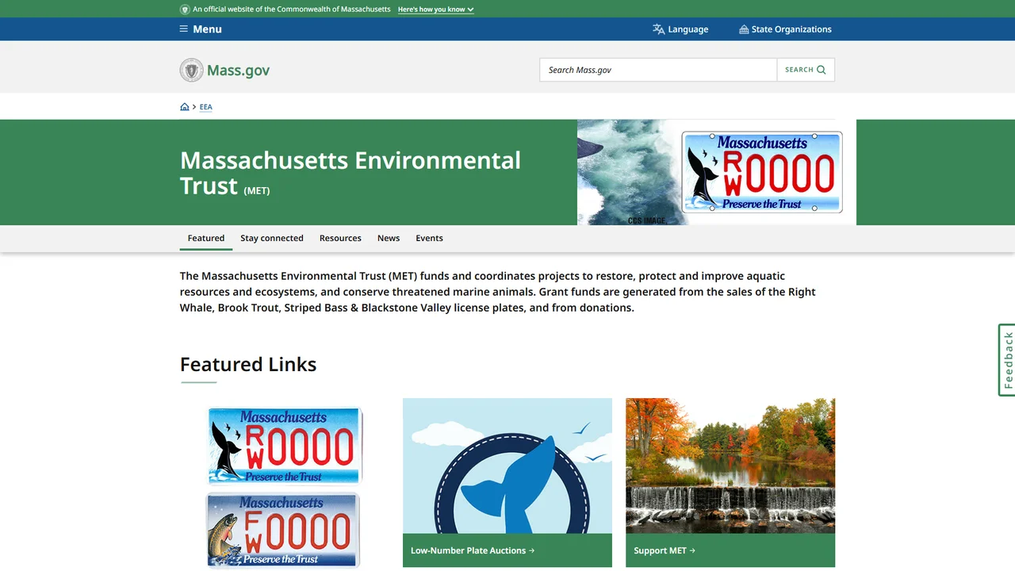
Task: Click the Featured Links heading
Action: tap(248, 364)
